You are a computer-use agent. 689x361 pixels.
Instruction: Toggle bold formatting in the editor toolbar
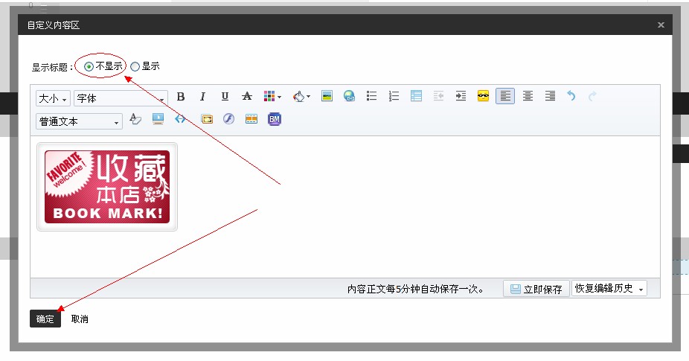click(180, 97)
